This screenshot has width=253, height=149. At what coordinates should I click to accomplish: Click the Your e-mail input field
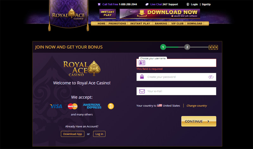pos(176,91)
